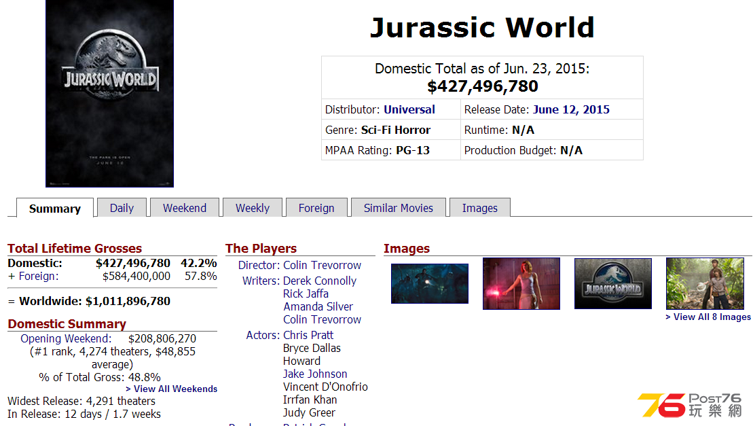Click the Opening Weekend link
The width and height of the screenshot is (753, 426).
point(66,338)
